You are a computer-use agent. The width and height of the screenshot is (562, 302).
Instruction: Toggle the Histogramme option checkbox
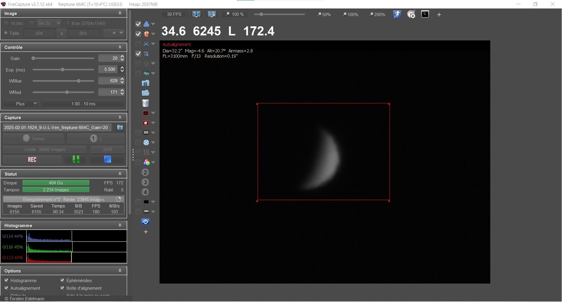point(6,280)
